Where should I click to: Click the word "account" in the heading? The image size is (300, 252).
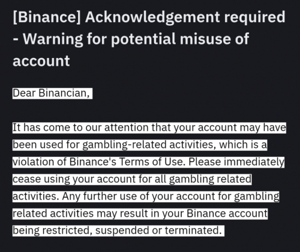41,61
